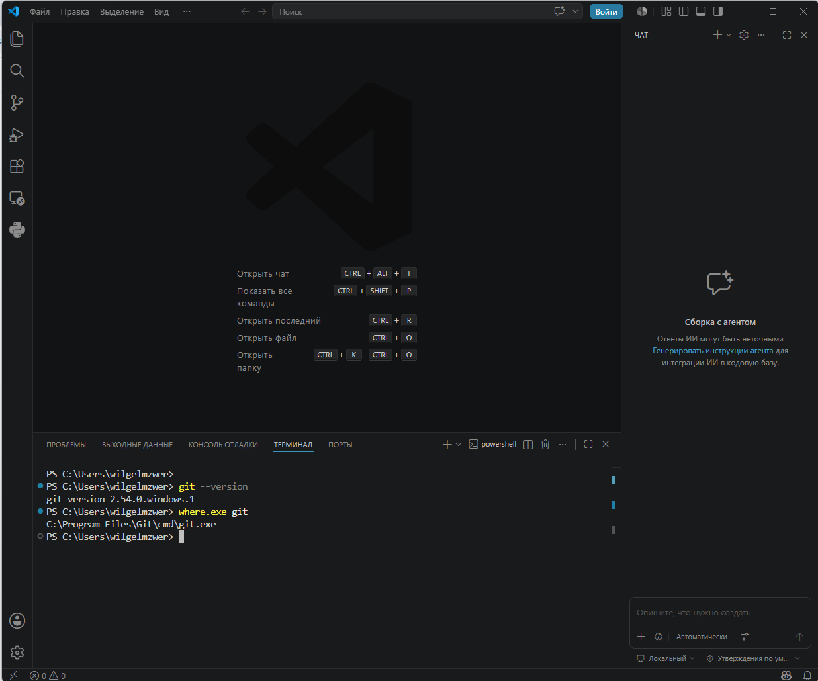Open Copilot status icon in status bar
This screenshot has width=818, height=681.
point(786,676)
